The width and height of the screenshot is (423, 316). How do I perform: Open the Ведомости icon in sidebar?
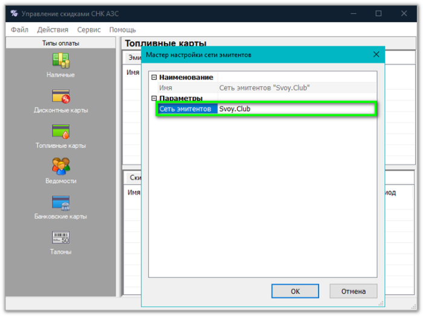point(60,166)
